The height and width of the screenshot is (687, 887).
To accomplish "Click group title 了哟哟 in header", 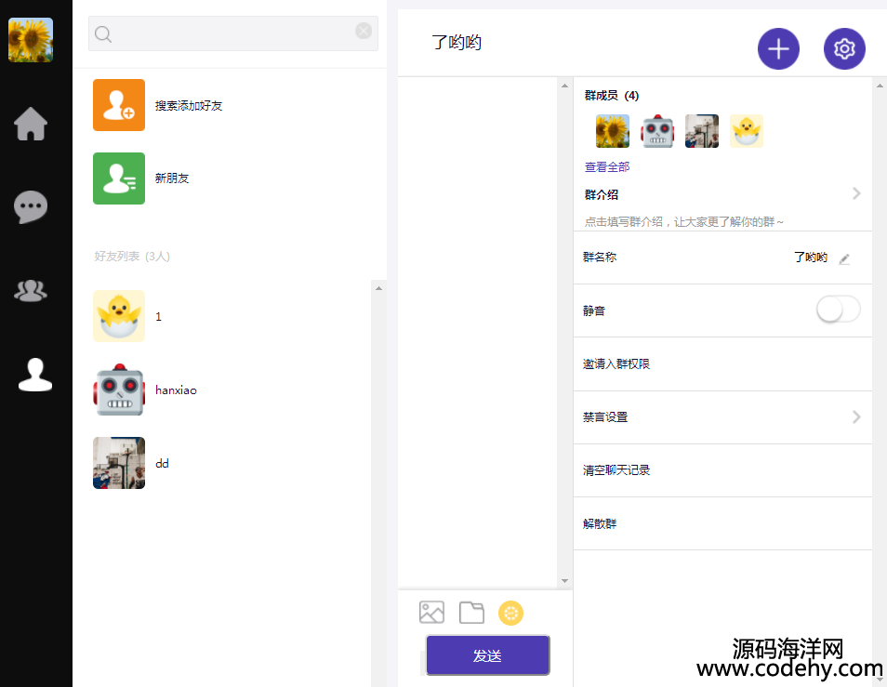I will [x=457, y=43].
